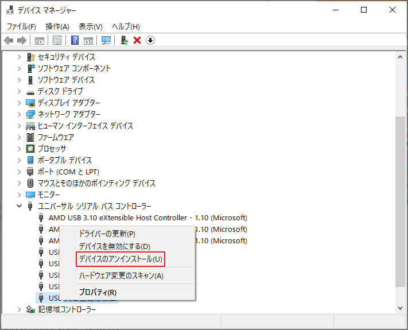Expand the ポート (COM と LPT) node
This screenshot has height=330, width=408.
click(20, 172)
